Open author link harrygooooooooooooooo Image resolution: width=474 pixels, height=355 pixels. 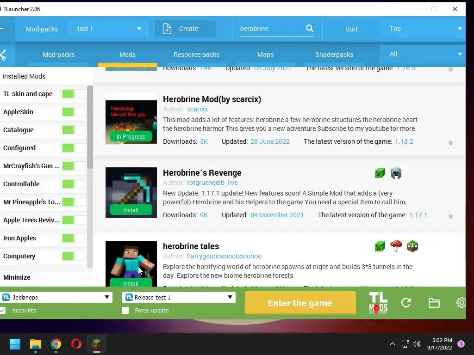coord(225,256)
